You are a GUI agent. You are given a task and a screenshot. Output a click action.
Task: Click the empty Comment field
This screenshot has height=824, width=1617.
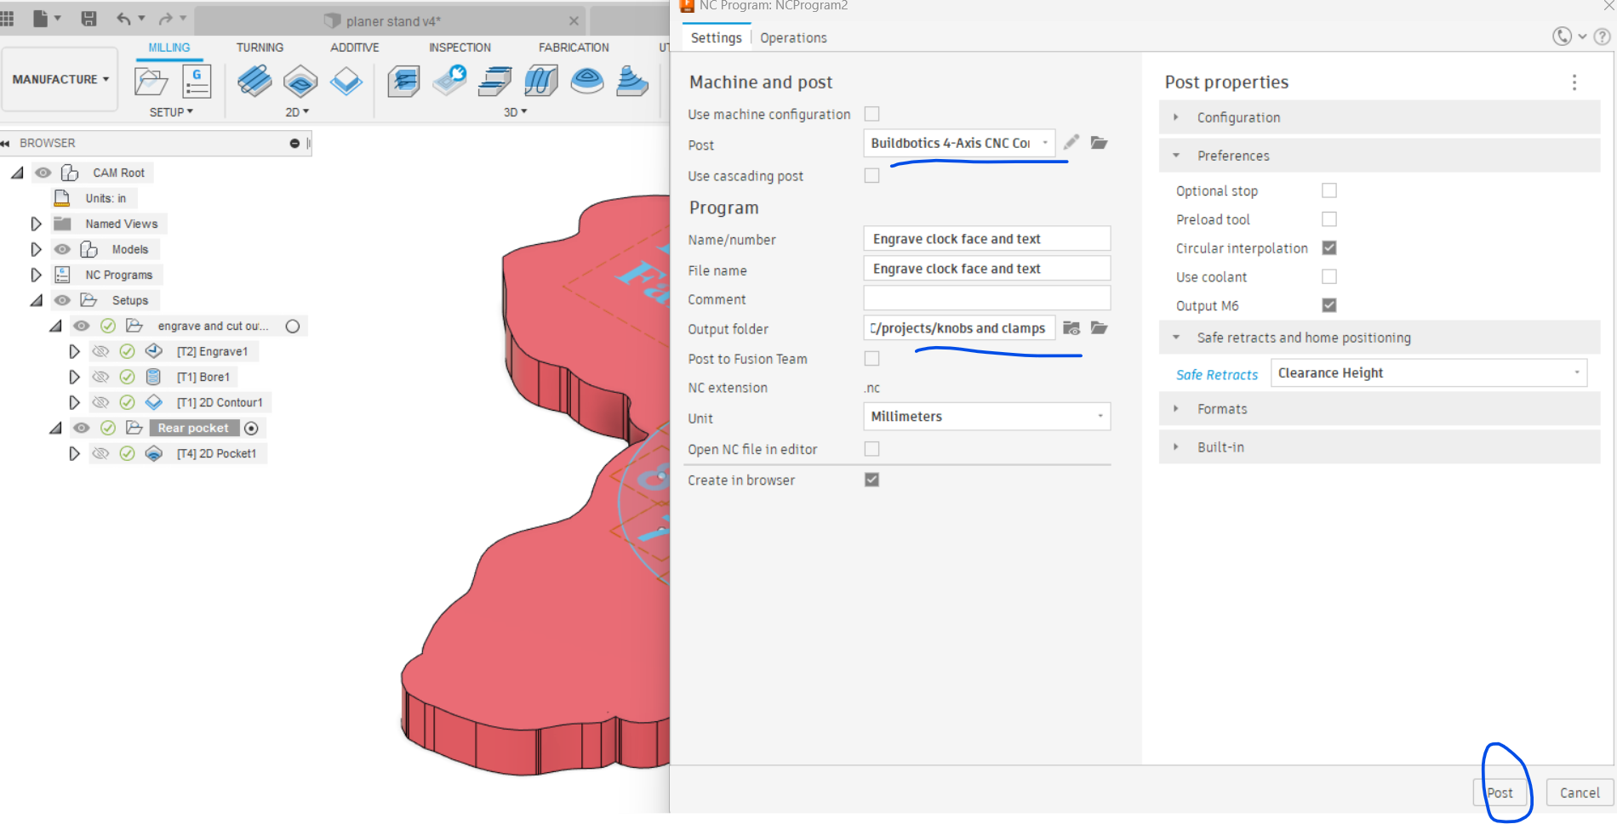(987, 298)
